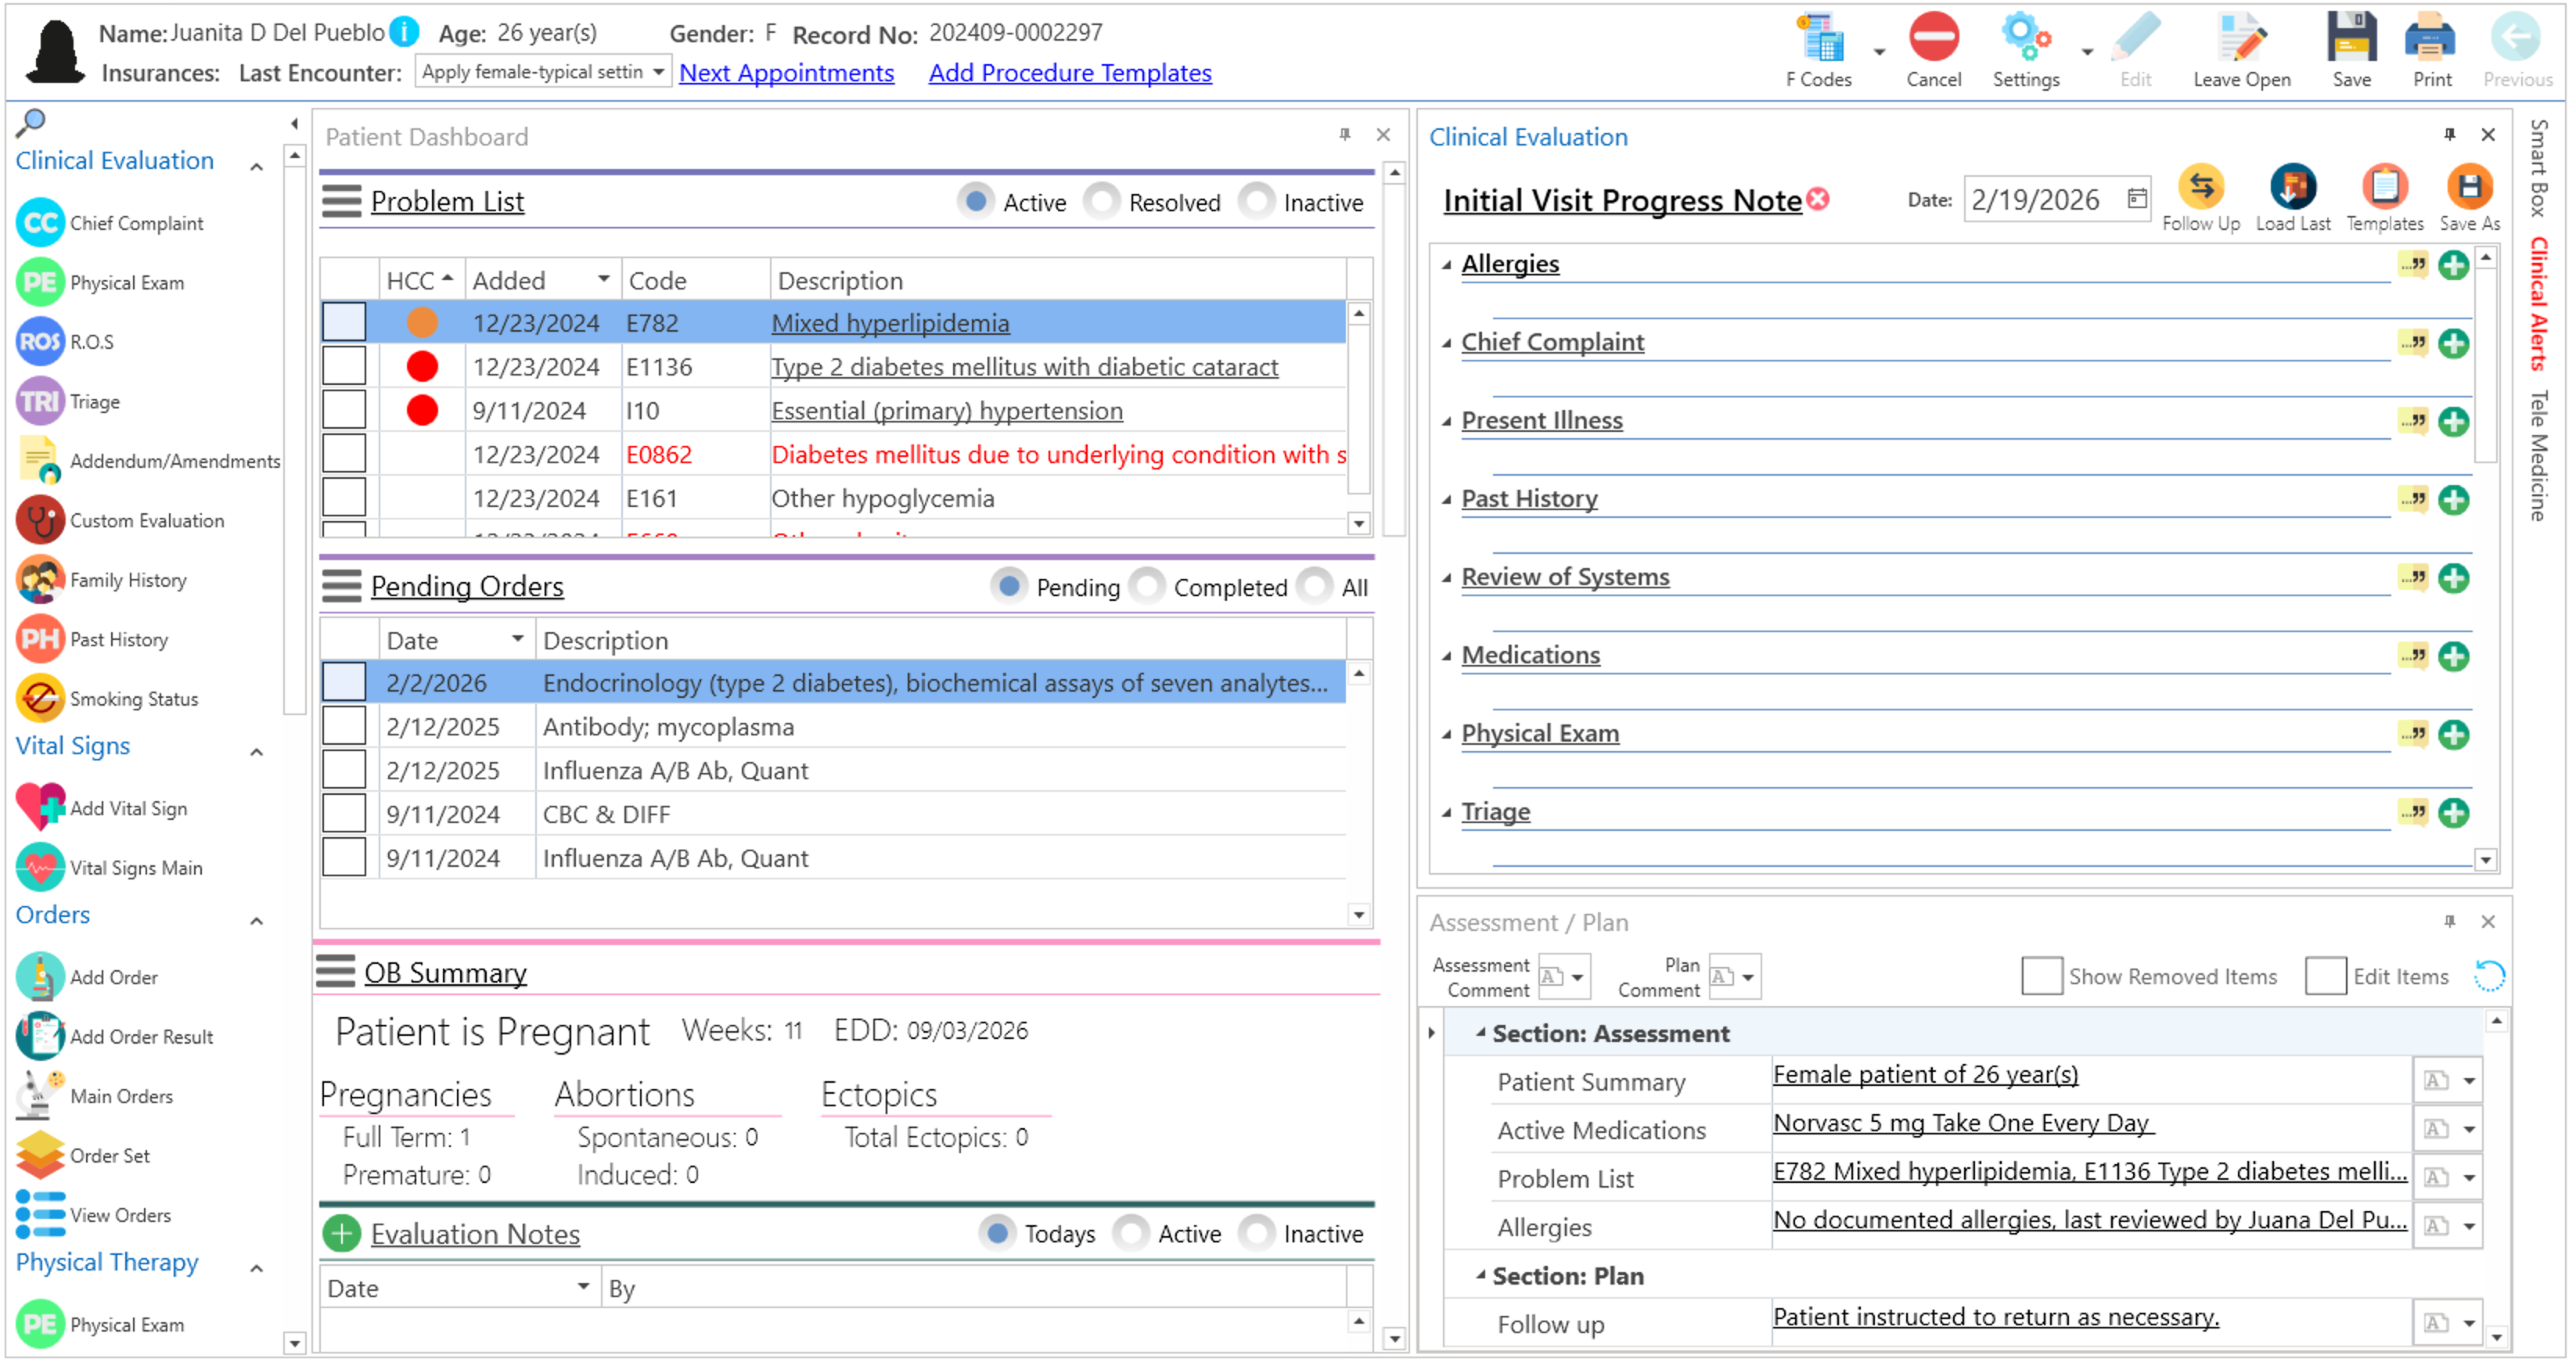Open the Add Order Result icon
Image resolution: width=2576 pixels, height=1366 pixels.
click(x=40, y=1037)
